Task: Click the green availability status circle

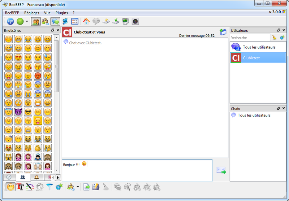Action: pos(20,22)
